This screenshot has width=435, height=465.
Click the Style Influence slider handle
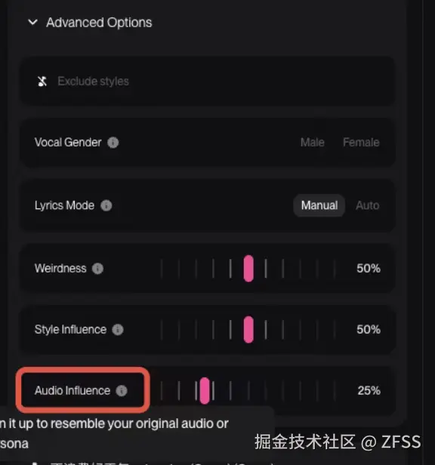coord(248,329)
